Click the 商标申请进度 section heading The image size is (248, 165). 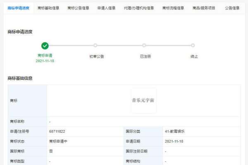20,32
